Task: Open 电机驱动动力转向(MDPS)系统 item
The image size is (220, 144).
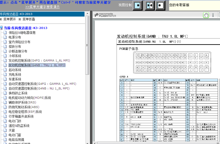Action: tap(30, 98)
